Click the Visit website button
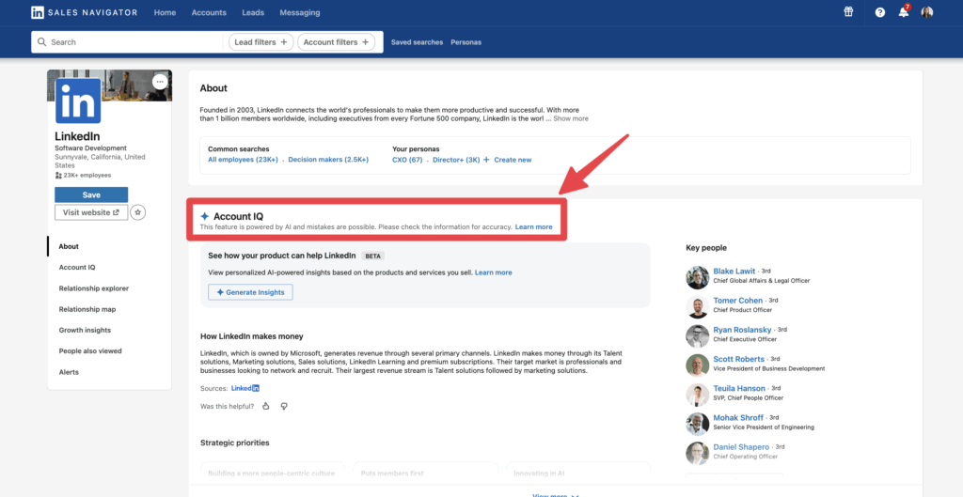The width and height of the screenshot is (963, 497). tap(91, 212)
